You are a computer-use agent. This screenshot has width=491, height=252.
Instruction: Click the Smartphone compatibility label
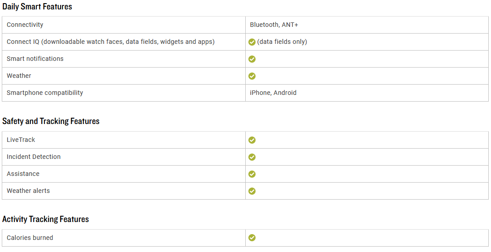click(x=45, y=93)
